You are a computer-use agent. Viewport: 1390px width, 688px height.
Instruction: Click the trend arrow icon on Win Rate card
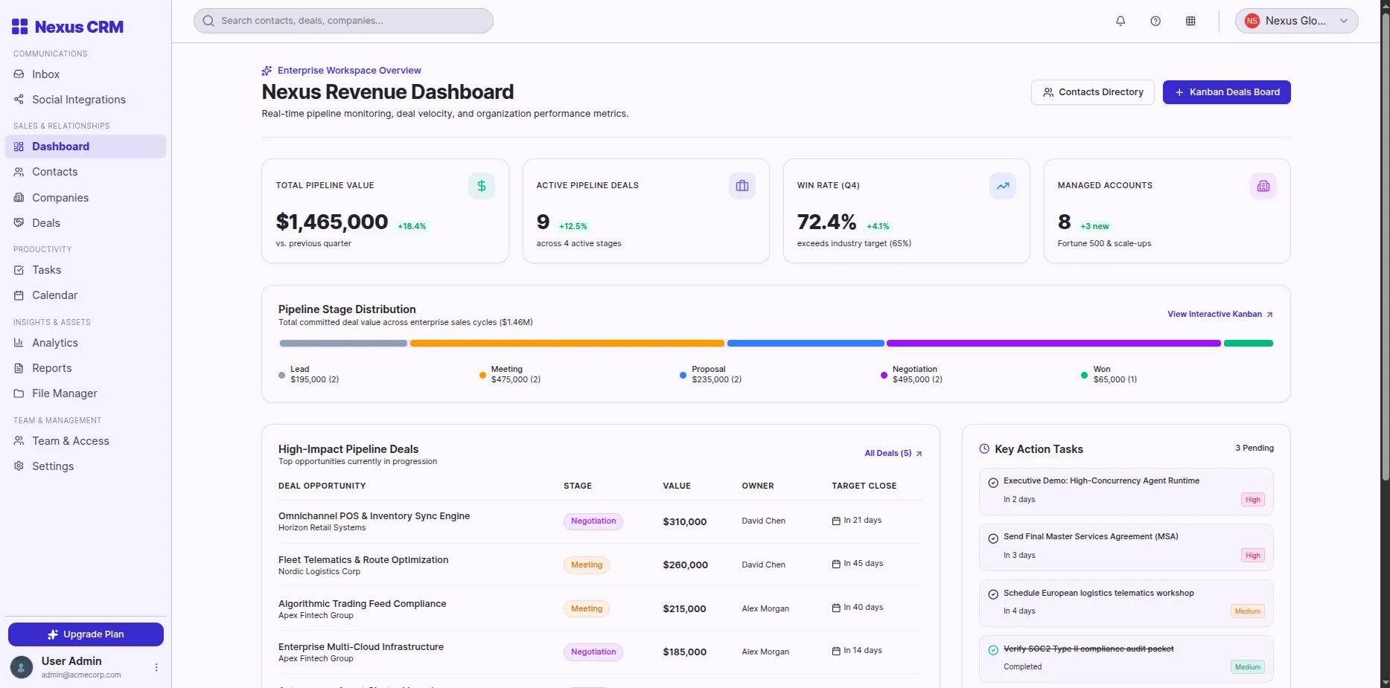(x=1003, y=186)
